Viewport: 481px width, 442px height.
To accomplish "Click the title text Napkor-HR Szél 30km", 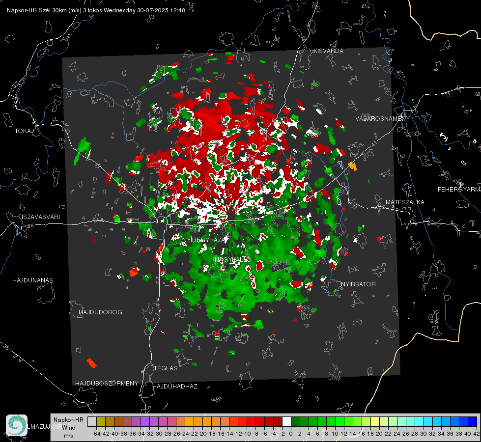I will (37, 10).
